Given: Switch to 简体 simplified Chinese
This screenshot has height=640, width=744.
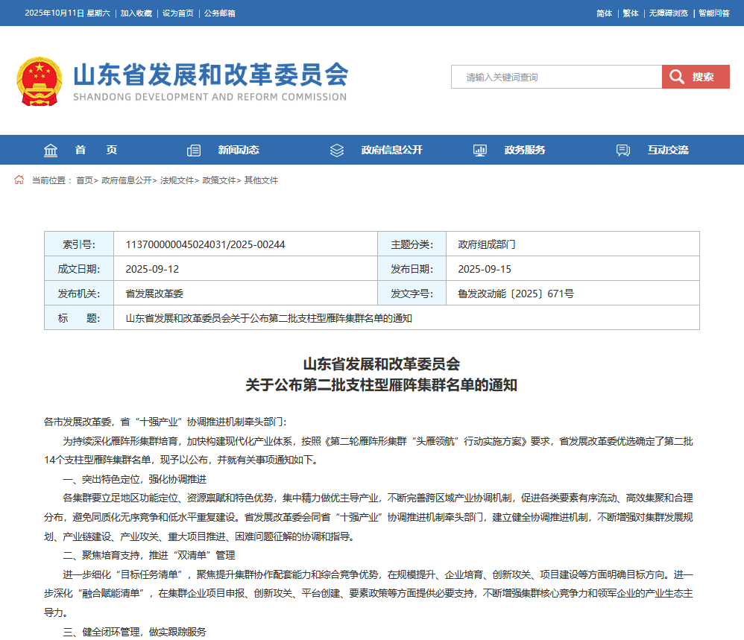Looking at the screenshot, I should coord(604,13).
